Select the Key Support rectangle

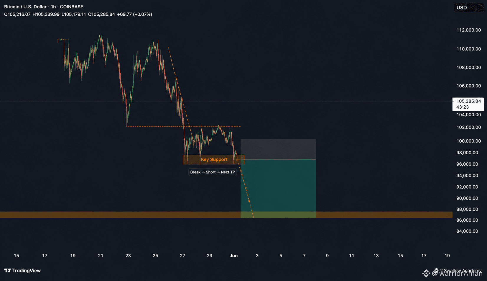tap(213, 159)
